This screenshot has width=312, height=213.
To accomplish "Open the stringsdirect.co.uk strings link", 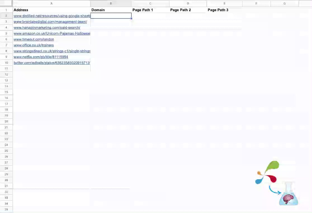I will (52, 51).
